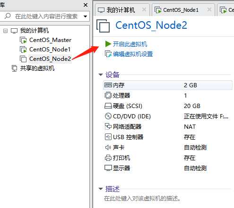Click the CD/DVD (IDE) label
Image resolution: width=234 pixels, height=208 pixels.
132,116
